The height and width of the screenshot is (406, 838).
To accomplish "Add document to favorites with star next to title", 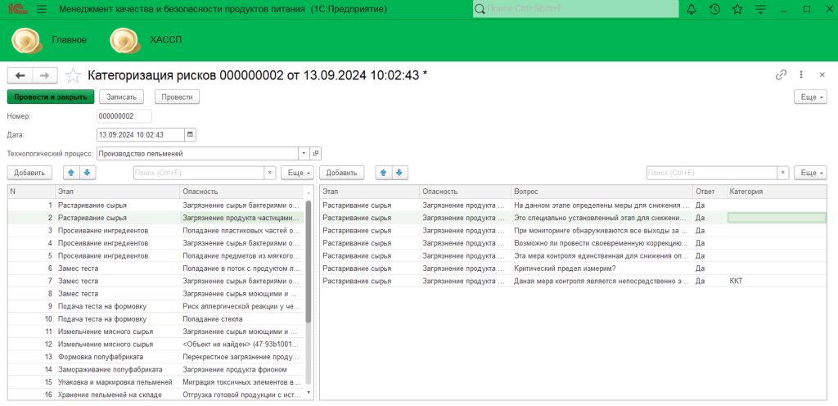I will [74, 75].
